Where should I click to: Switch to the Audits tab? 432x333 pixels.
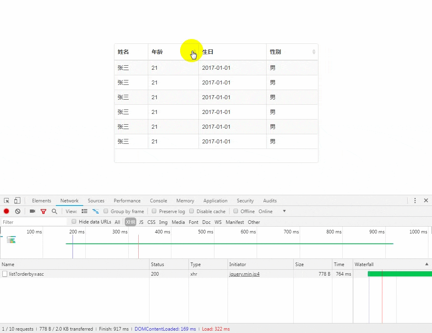(270, 200)
